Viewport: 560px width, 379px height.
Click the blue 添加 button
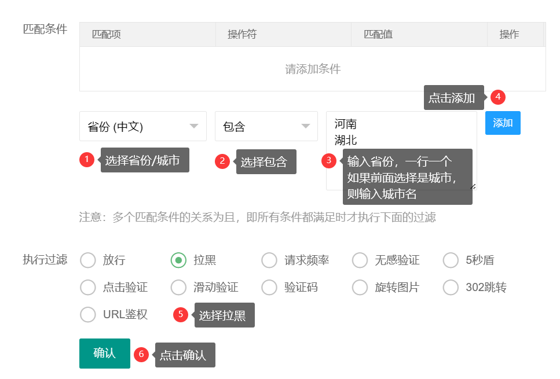[x=503, y=123]
